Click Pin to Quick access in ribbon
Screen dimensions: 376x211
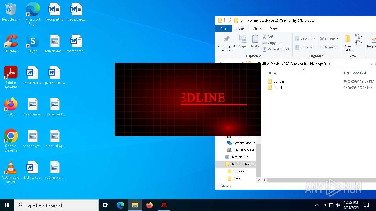click(226, 43)
